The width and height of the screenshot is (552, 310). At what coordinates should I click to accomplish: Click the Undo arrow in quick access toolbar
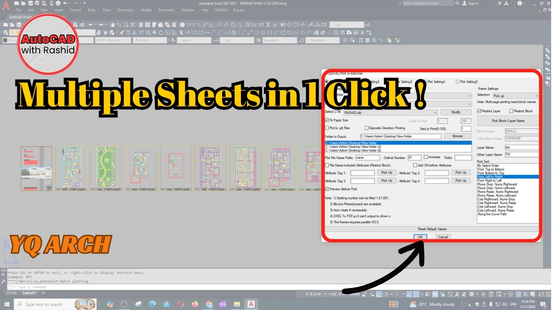coord(65,3)
